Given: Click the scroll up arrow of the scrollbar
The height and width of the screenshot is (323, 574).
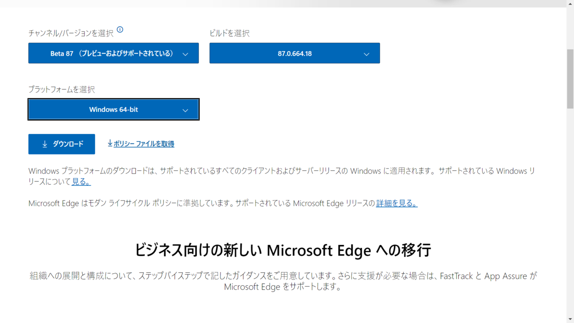Looking at the screenshot, I should click(x=570, y=4).
